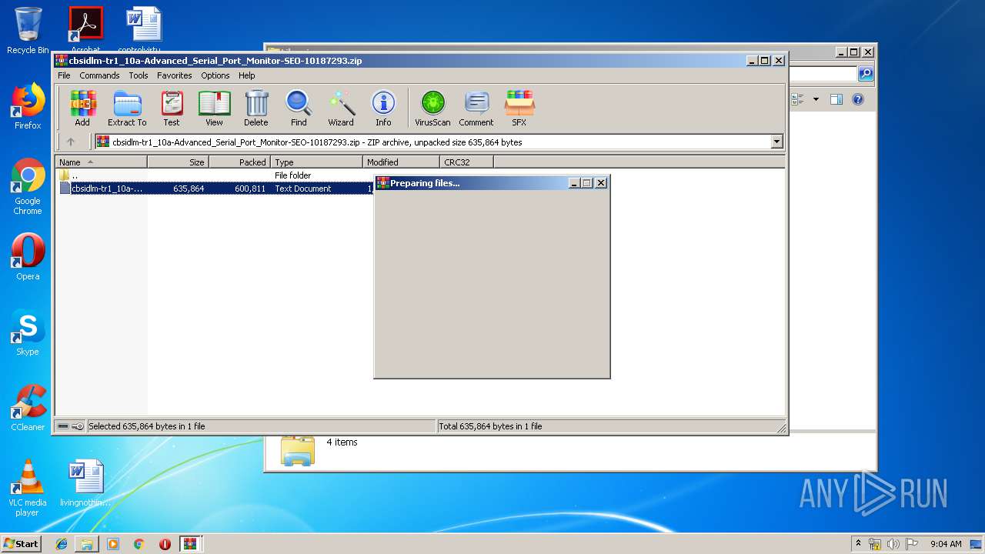Click the Delete trash icon
The height and width of the screenshot is (554, 985).
coord(256,108)
